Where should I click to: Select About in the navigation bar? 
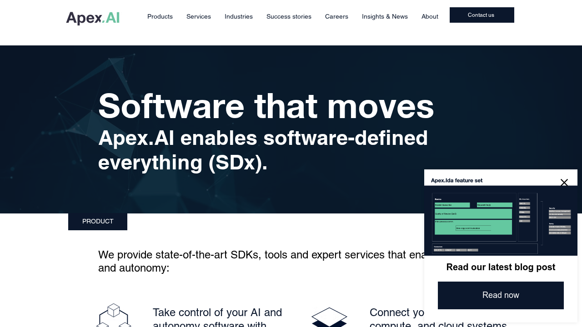tap(430, 16)
